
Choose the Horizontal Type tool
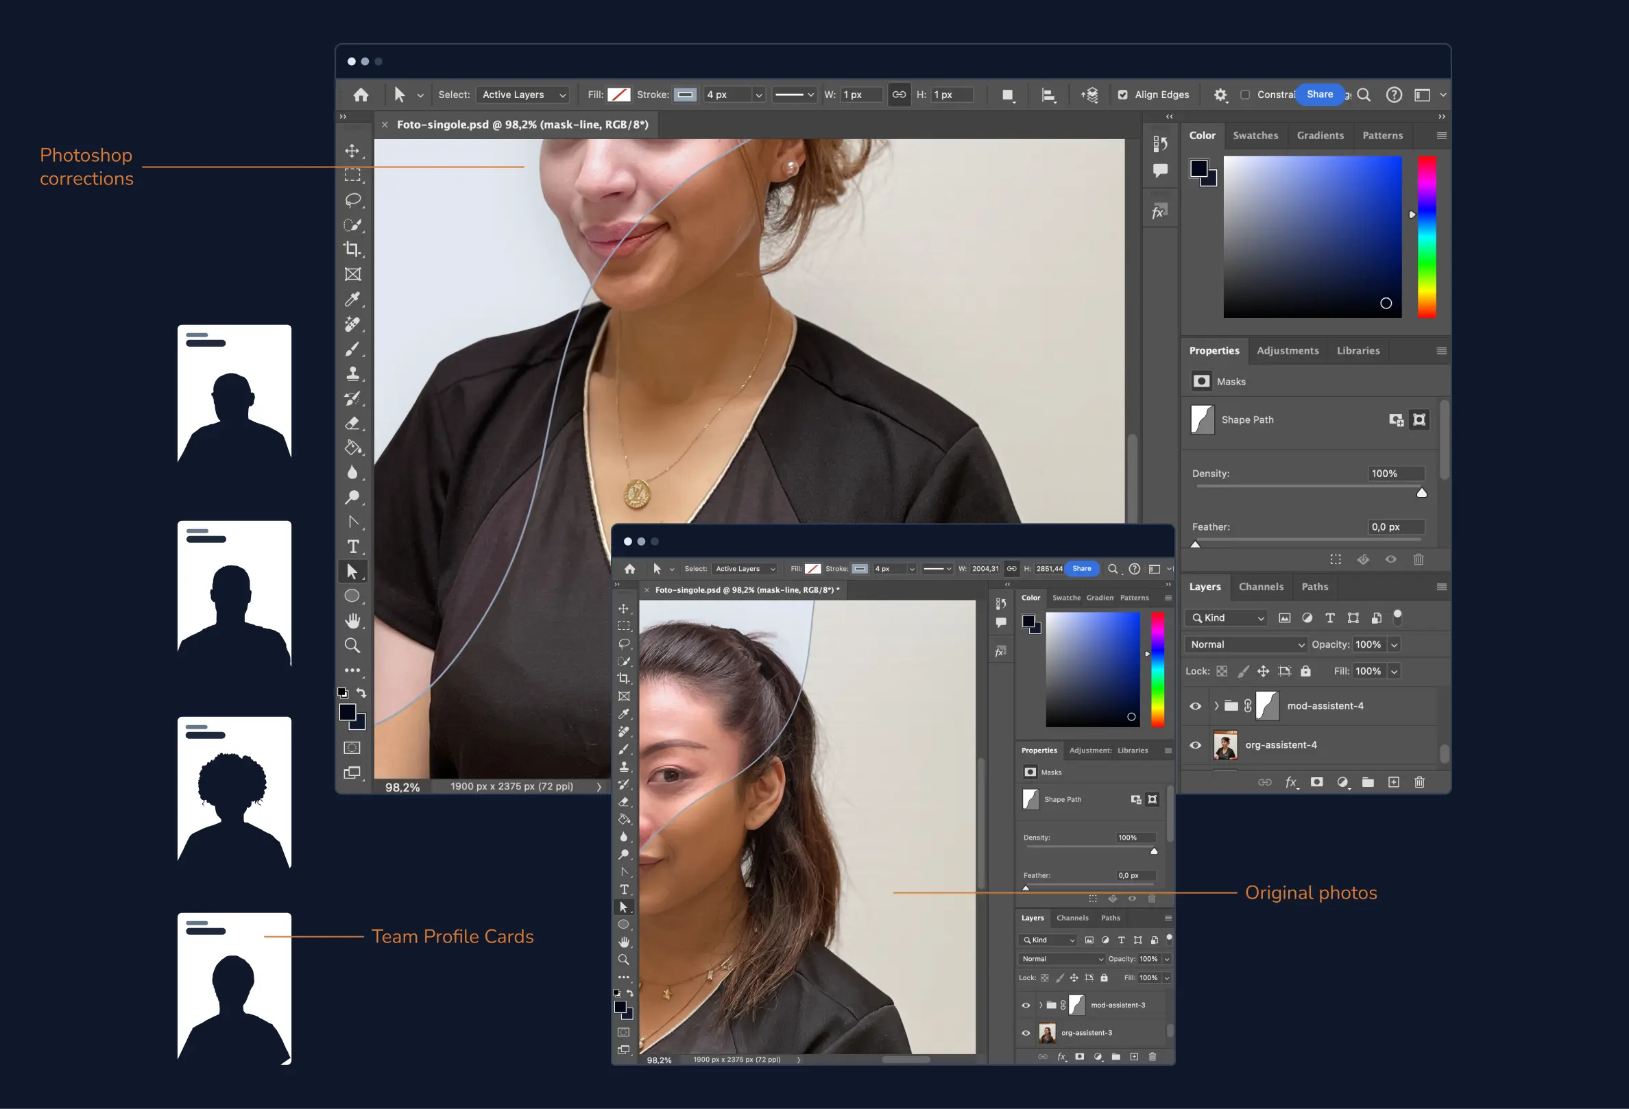(x=352, y=546)
